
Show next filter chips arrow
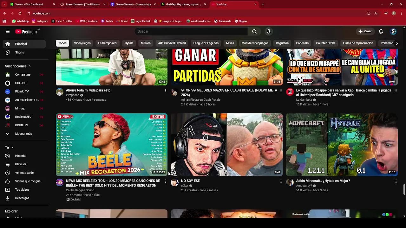(396, 43)
